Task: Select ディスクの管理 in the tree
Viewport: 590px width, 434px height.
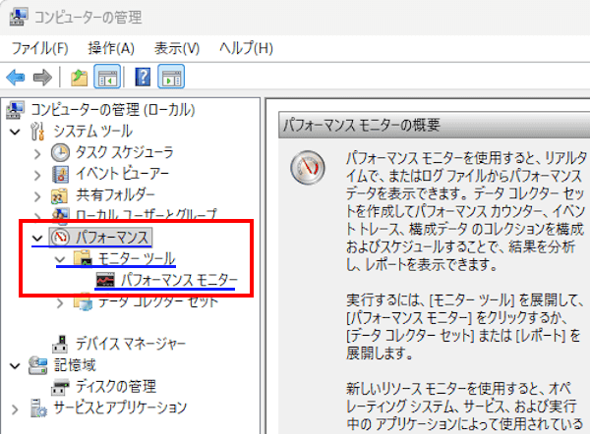Action: [x=118, y=385]
